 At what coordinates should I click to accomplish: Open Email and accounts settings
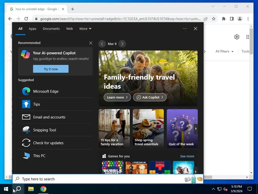coord(55,117)
